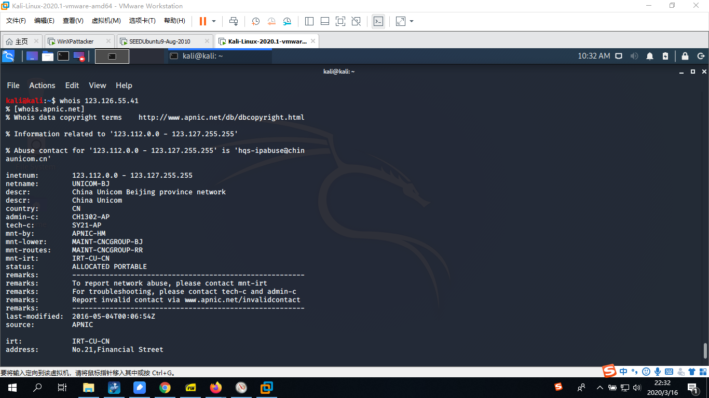Image resolution: width=709 pixels, height=398 pixels.
Task: Open the Kali network display indicator
Action: point(619,56)
